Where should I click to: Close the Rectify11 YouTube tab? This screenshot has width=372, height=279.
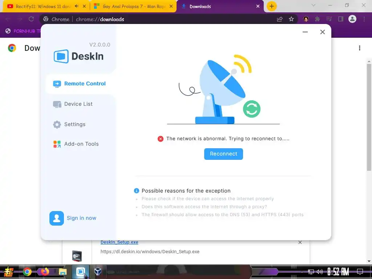84,7
